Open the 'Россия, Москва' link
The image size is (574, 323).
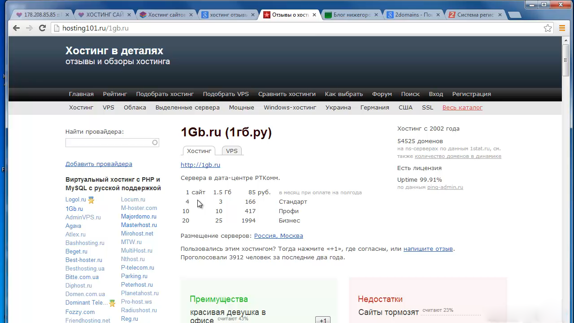point(278,236)
